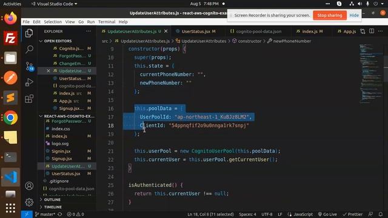This screenshot has width=388, height=218.
Task: Click the master branch in status bar
Action: coord(45,214)
